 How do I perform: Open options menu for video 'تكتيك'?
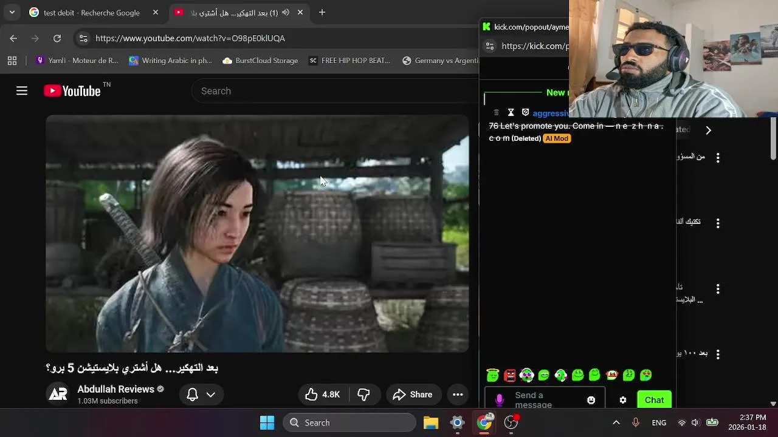point(718,223)
